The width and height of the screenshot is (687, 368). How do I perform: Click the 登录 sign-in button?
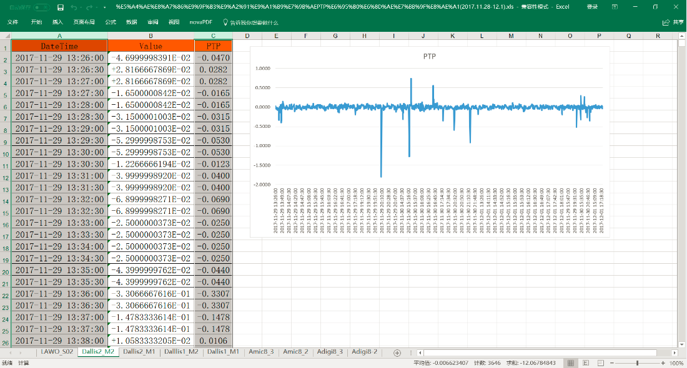[x=592, y=7]
